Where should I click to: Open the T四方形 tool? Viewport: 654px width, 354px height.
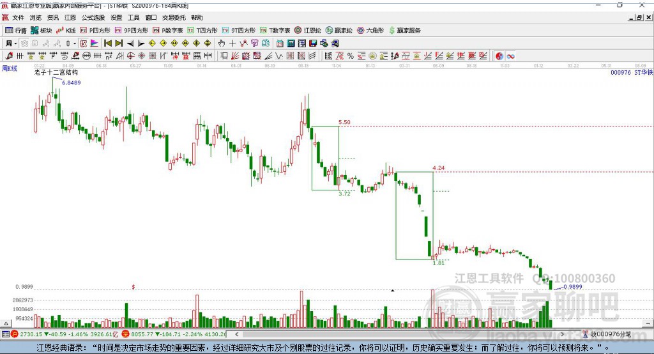202,31
